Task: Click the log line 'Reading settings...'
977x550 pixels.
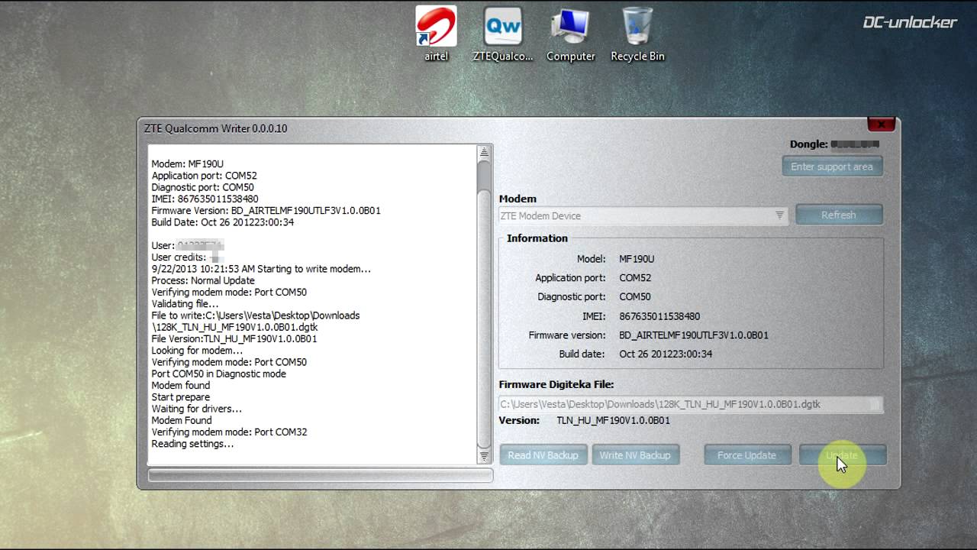Action: click(x=192, y=444)
